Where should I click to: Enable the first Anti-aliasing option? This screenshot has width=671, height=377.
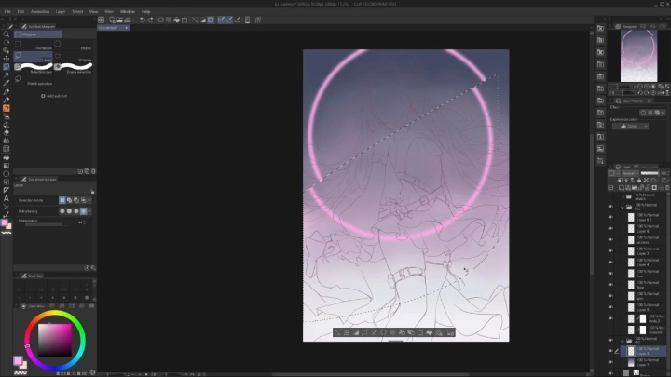62,210
